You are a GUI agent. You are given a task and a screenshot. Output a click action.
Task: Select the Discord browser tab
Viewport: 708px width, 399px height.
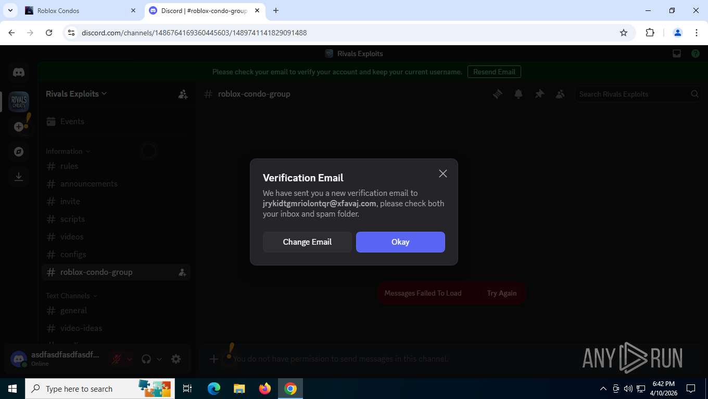(x=205, y=10)
